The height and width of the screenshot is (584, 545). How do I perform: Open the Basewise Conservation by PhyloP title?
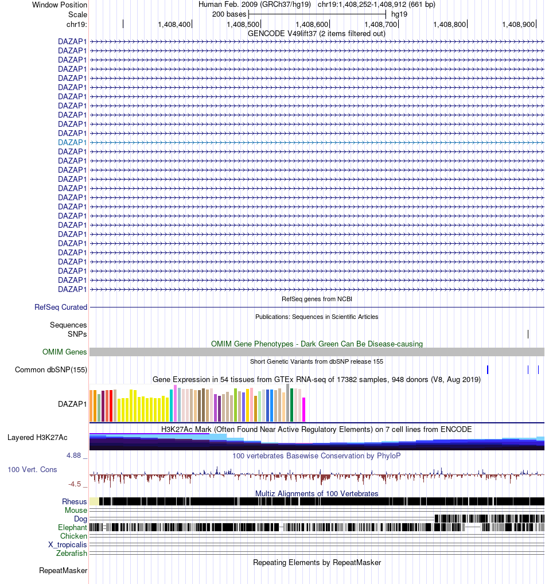tap(317, 456)
